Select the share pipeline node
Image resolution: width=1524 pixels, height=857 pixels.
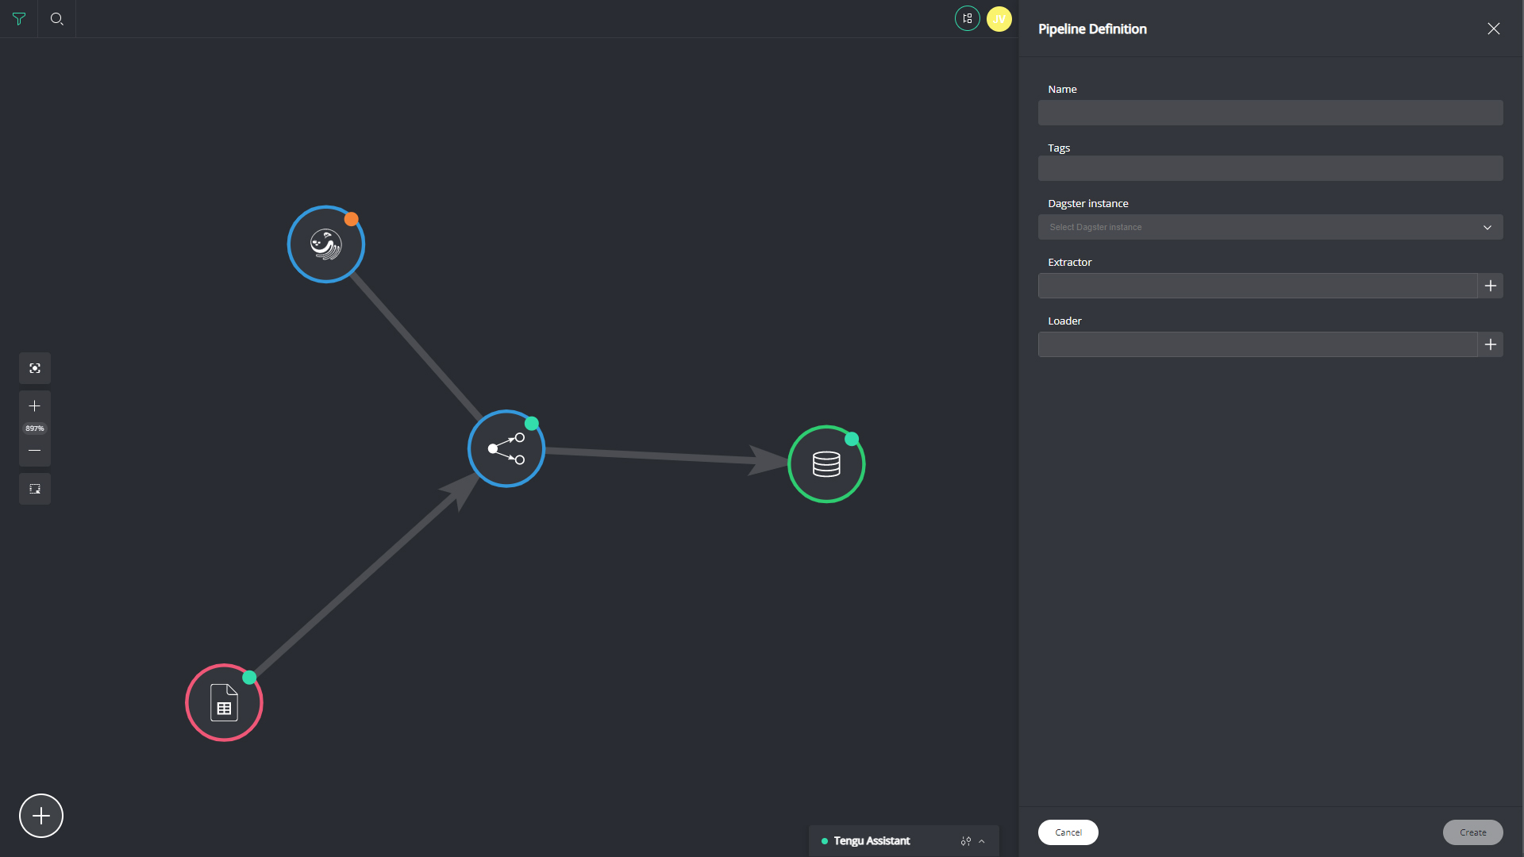pyautogui.click(x=506, y=448)
